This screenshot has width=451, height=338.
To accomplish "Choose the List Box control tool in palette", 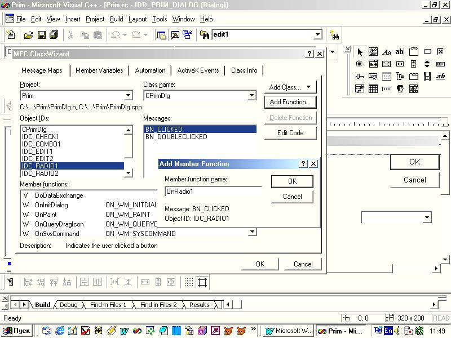I will pos(387,64).
